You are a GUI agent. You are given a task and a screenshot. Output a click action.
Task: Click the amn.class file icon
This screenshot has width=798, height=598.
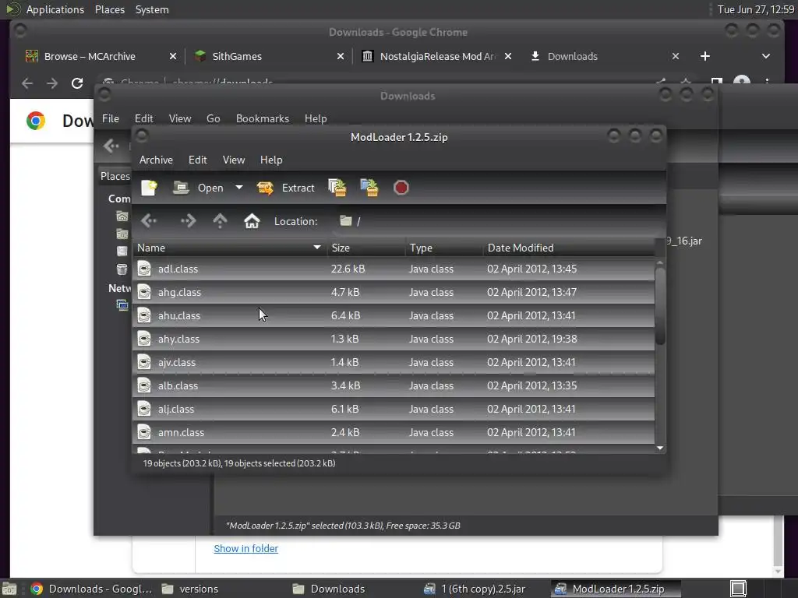click(x=144, y=432)
